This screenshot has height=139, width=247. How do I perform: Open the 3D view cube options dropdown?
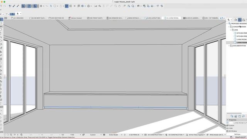pos(85,6)
